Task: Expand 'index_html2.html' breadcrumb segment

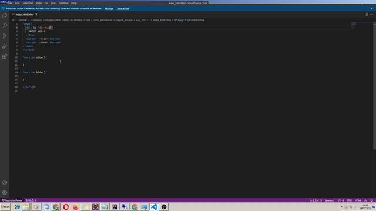Action: [160, 20]
